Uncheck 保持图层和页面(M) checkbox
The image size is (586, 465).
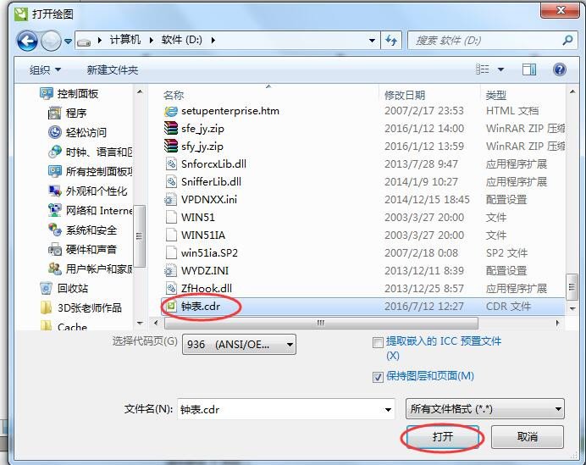378,377
